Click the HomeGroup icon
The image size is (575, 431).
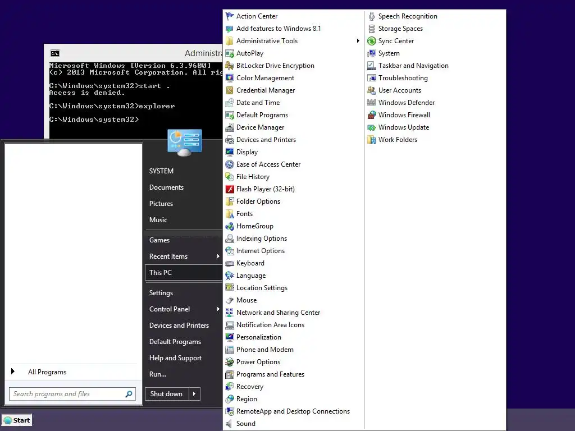click(230, 226)
